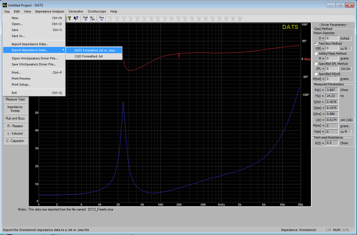Choose CLIO Formatted .txt export
Viewport: 357px width, 235px height.
coord(94,56)
